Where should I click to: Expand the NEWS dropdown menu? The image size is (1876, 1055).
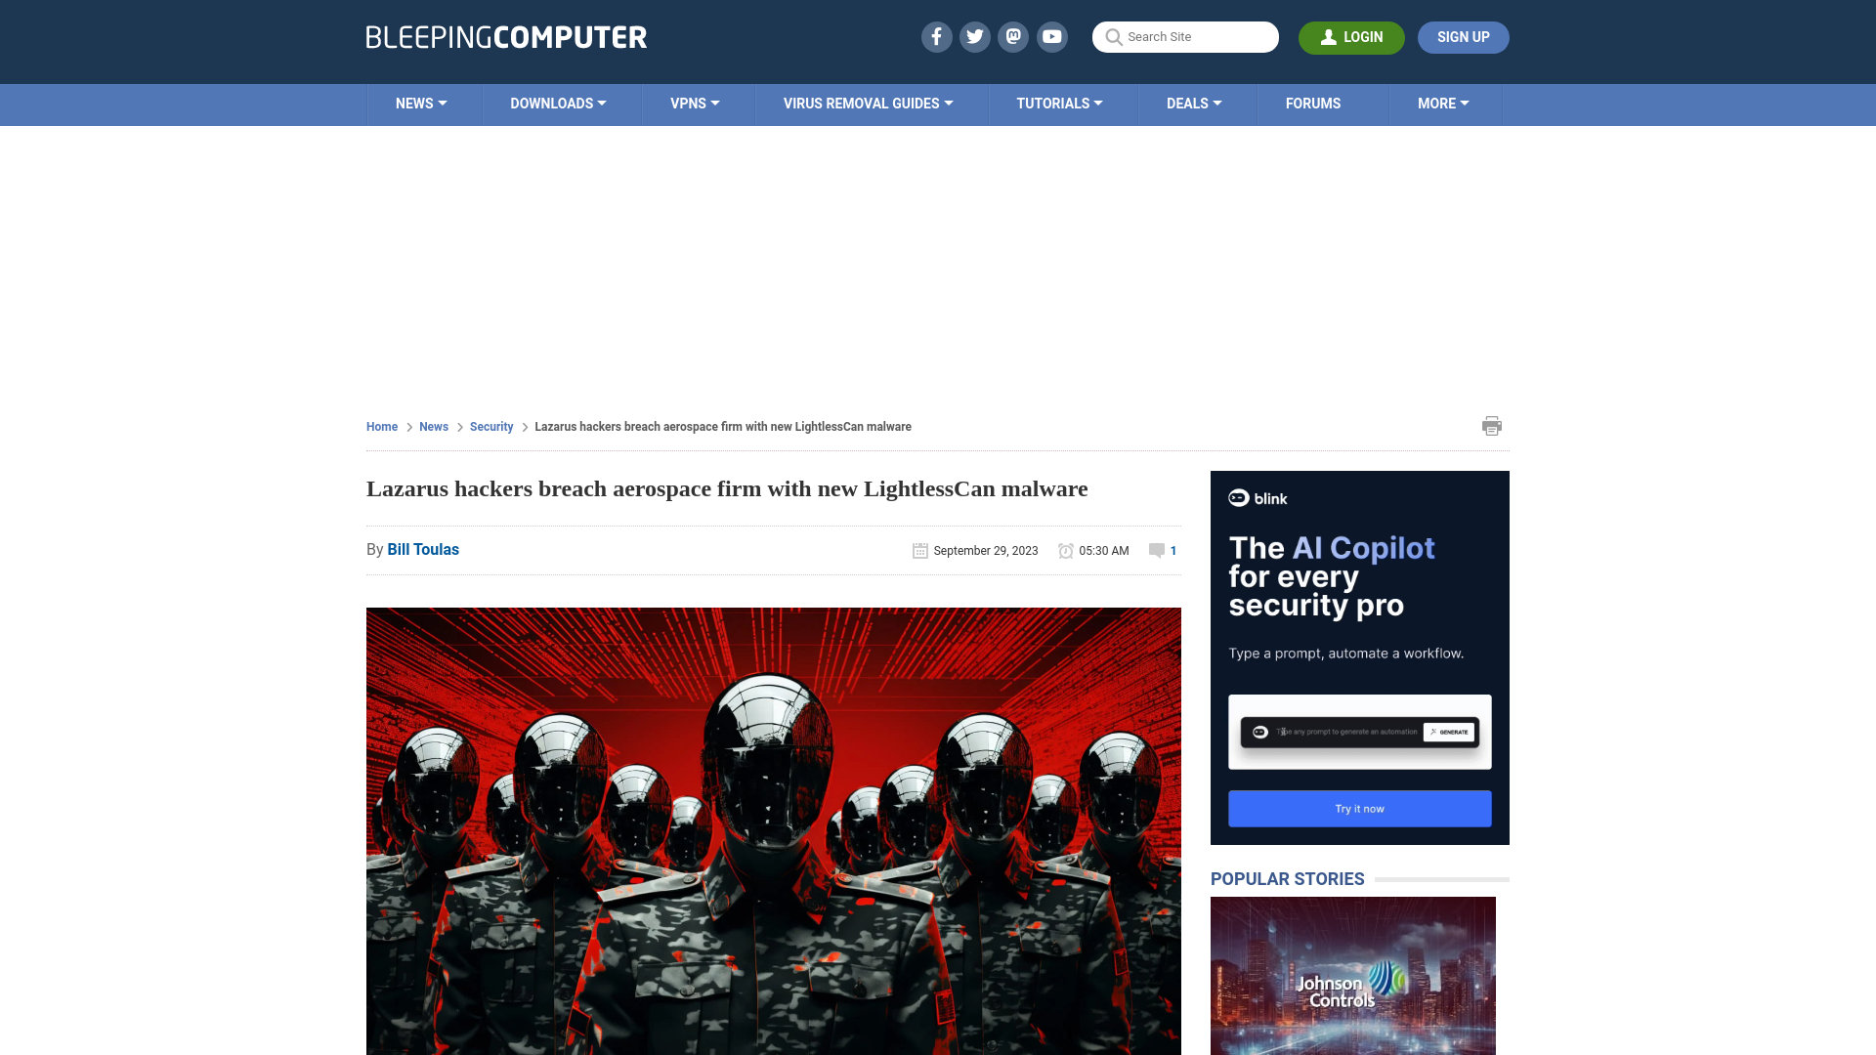point(421,105)
